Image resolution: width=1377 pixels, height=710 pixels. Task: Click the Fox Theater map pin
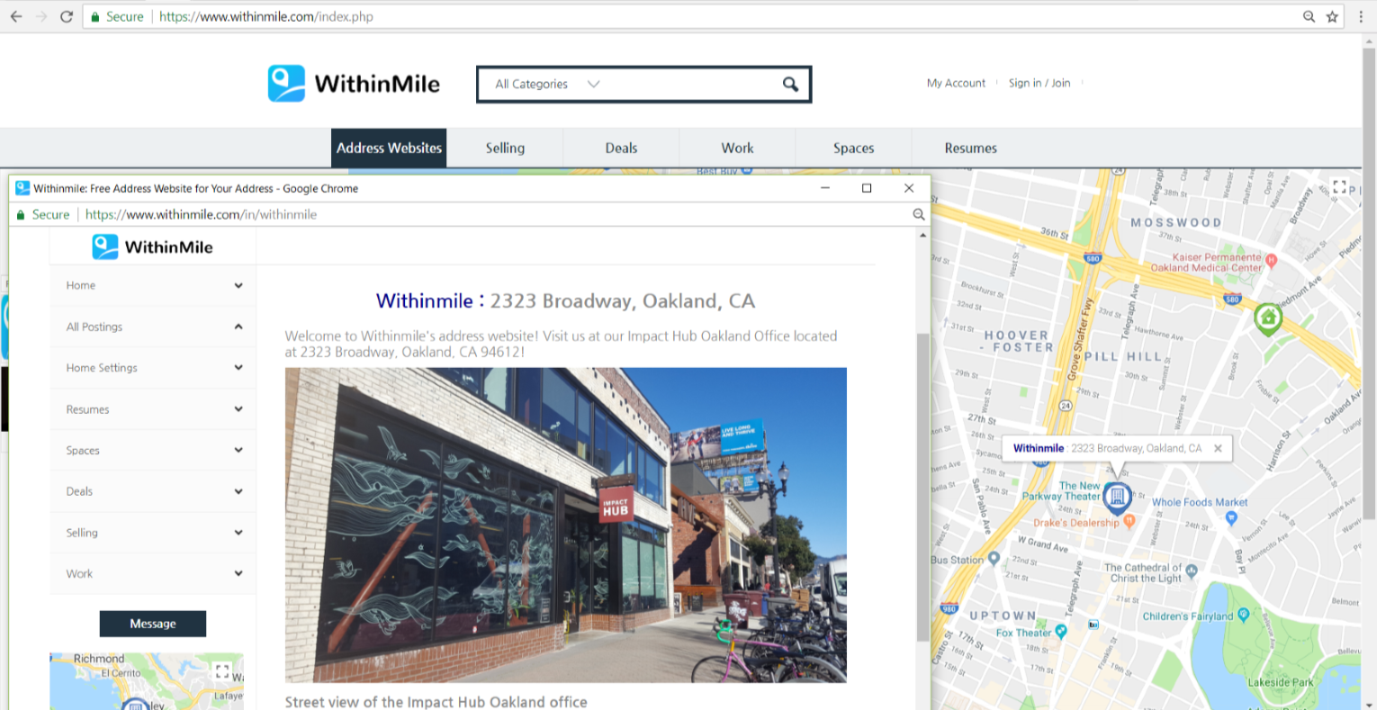point(1061,632)
